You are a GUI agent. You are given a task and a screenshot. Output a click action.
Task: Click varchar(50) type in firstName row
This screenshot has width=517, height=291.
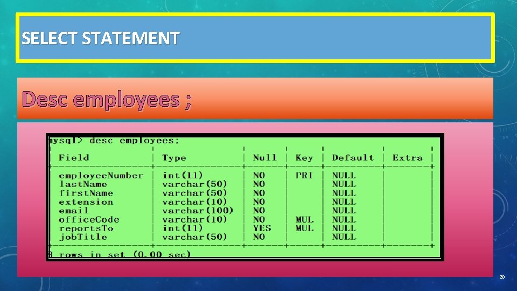(x=194, y=193)
